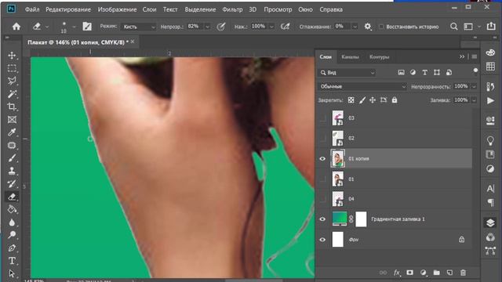
Task: Show layer 03 visibility
Action: pos(322,118)
